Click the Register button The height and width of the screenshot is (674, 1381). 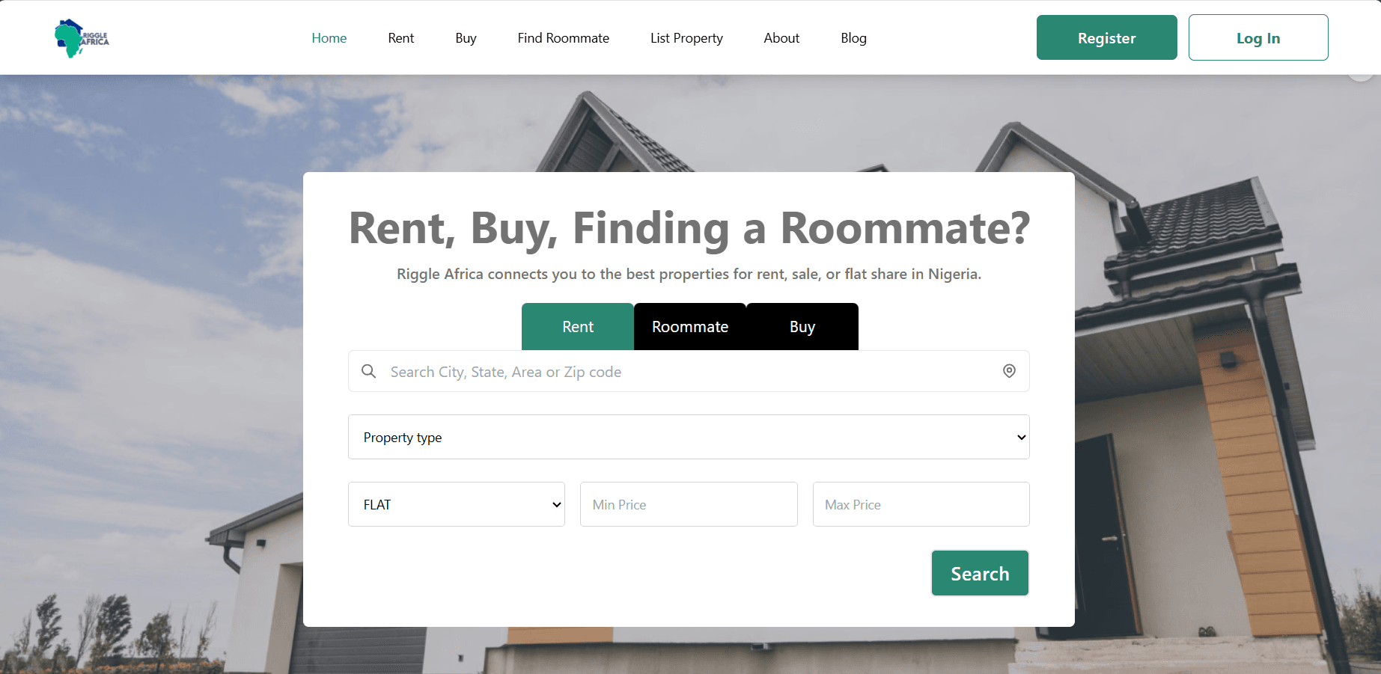coord(1106,37)
